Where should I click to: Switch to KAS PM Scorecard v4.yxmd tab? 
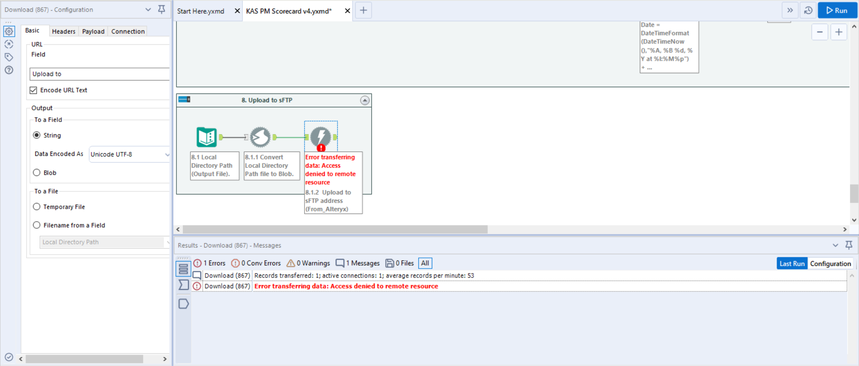(289, 11)
